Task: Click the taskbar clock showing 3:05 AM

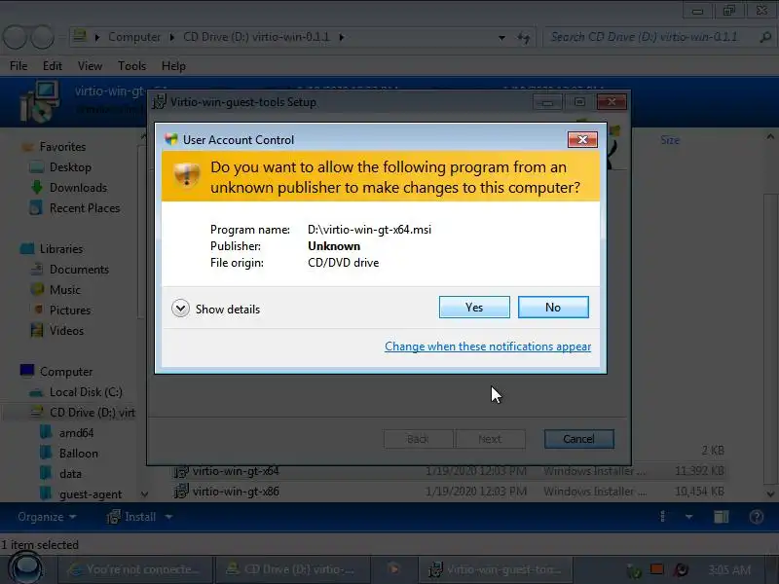Action: click(729, 569)
